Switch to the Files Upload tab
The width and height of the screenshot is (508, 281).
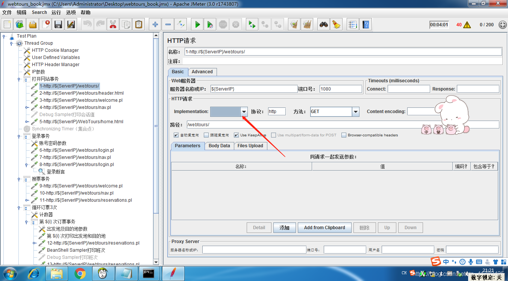(250, 146)
